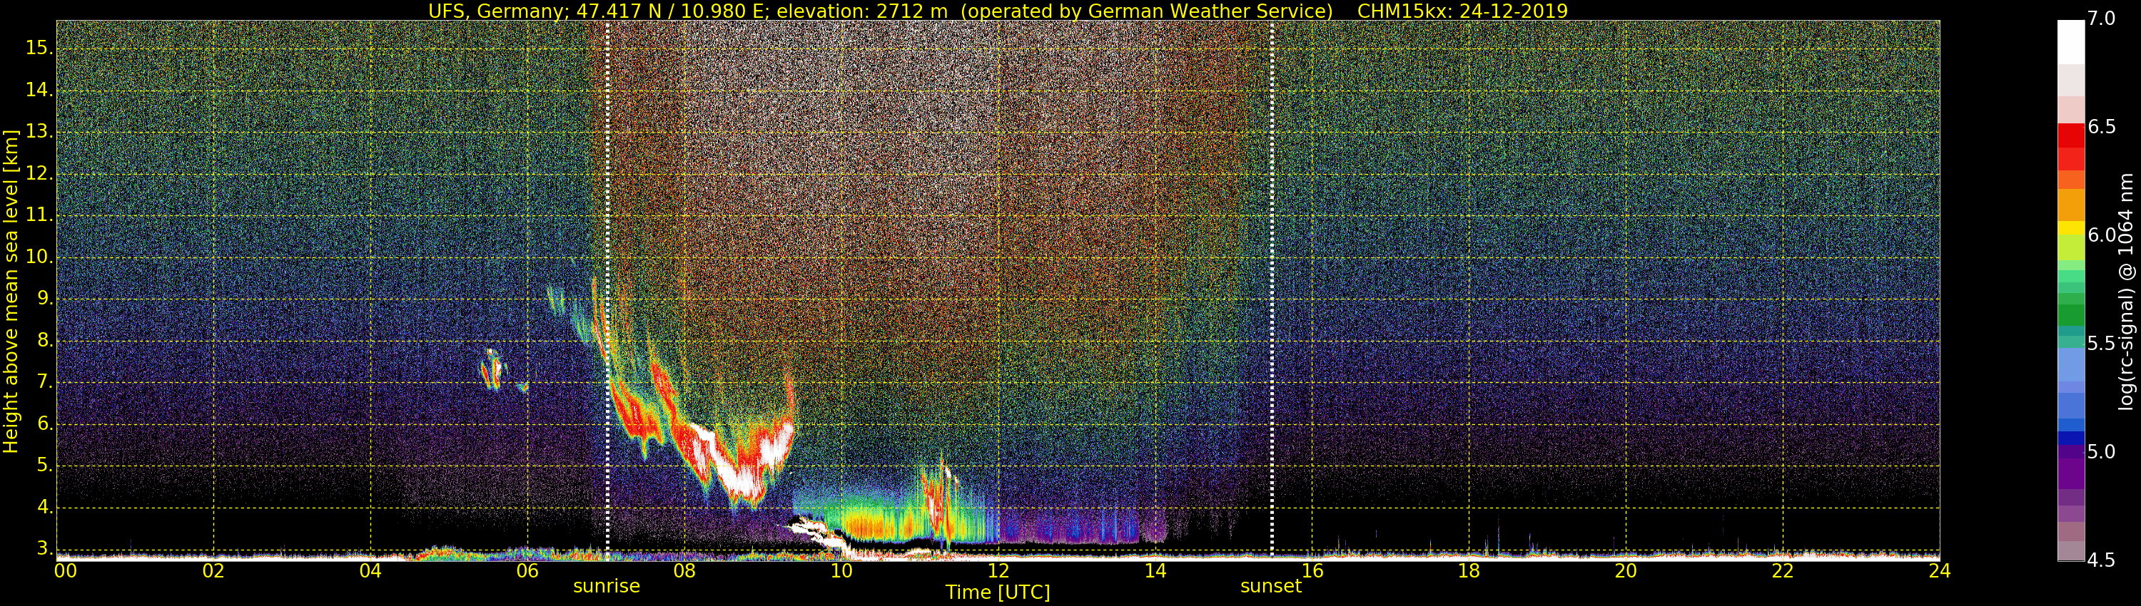Click the 'CHM15kx: 24-12-2019' label

(1462, 11)
